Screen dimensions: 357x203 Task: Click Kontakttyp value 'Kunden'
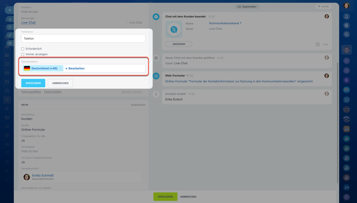[27, 119]
